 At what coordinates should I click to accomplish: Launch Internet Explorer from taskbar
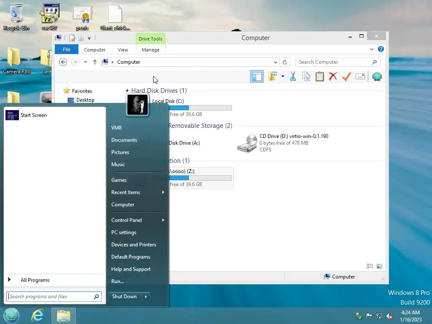[38, 316]
